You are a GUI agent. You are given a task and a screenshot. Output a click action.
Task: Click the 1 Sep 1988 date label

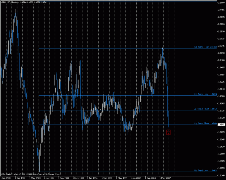coord(64,178)
